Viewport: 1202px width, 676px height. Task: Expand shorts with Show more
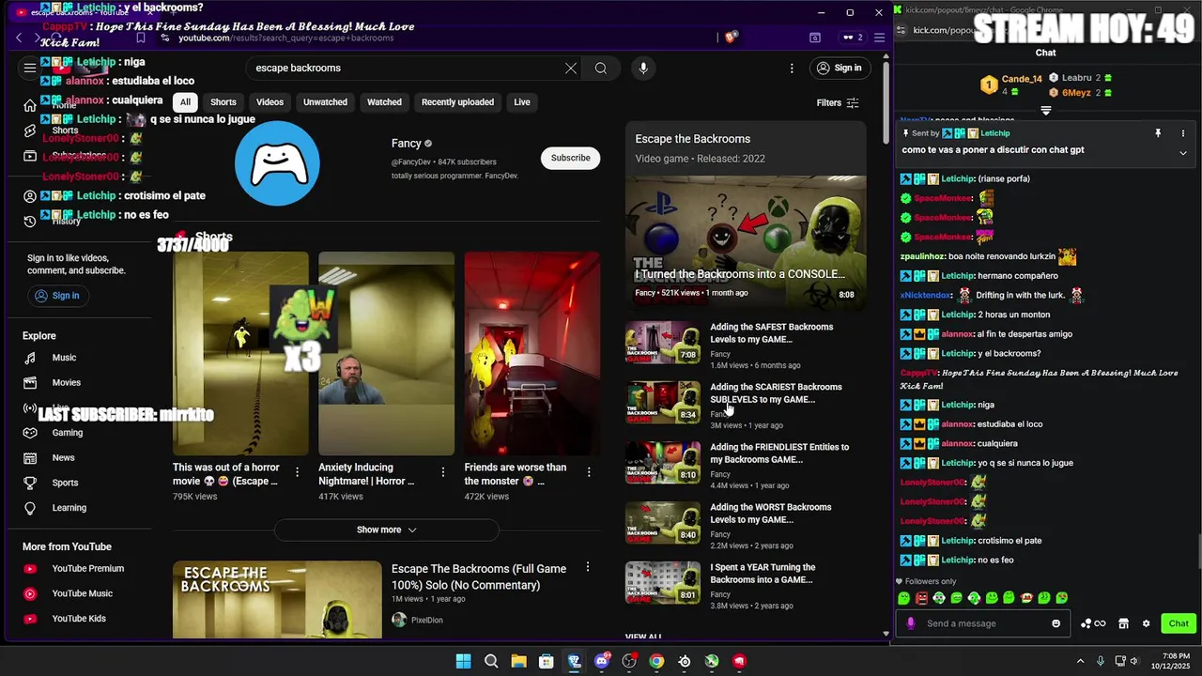386,530
